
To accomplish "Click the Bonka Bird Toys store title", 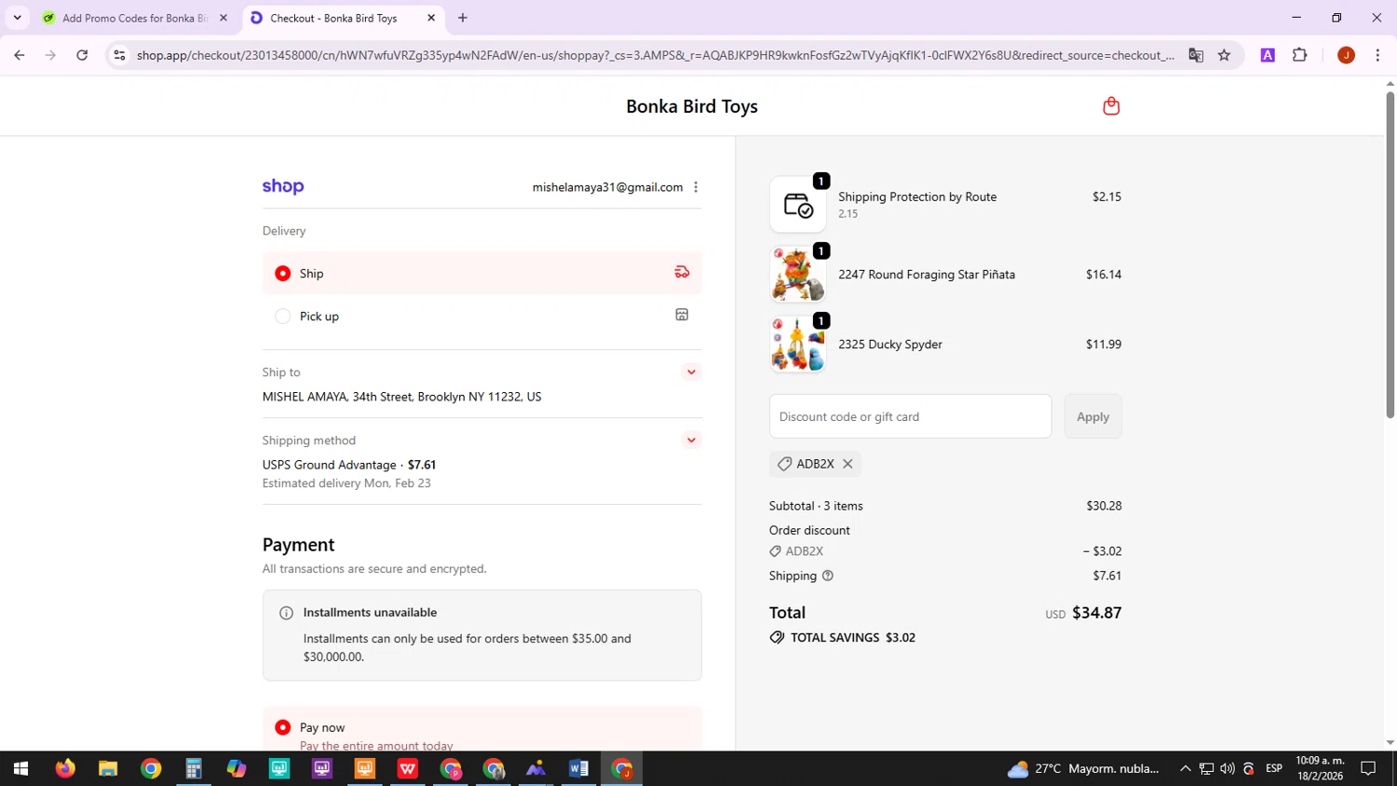I will [x=692, y=106].
